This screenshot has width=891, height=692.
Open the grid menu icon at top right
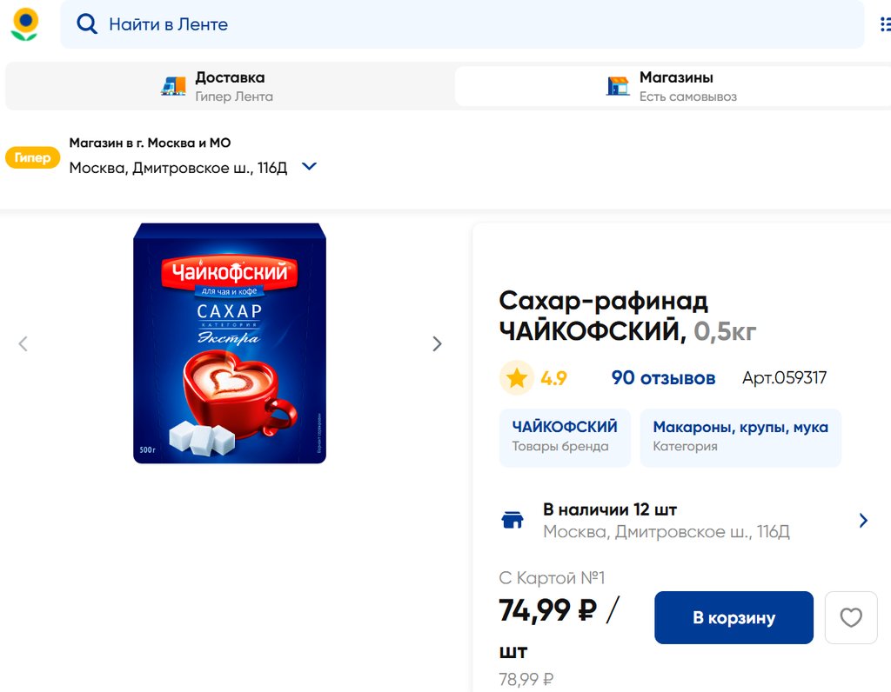coord(885,24)
